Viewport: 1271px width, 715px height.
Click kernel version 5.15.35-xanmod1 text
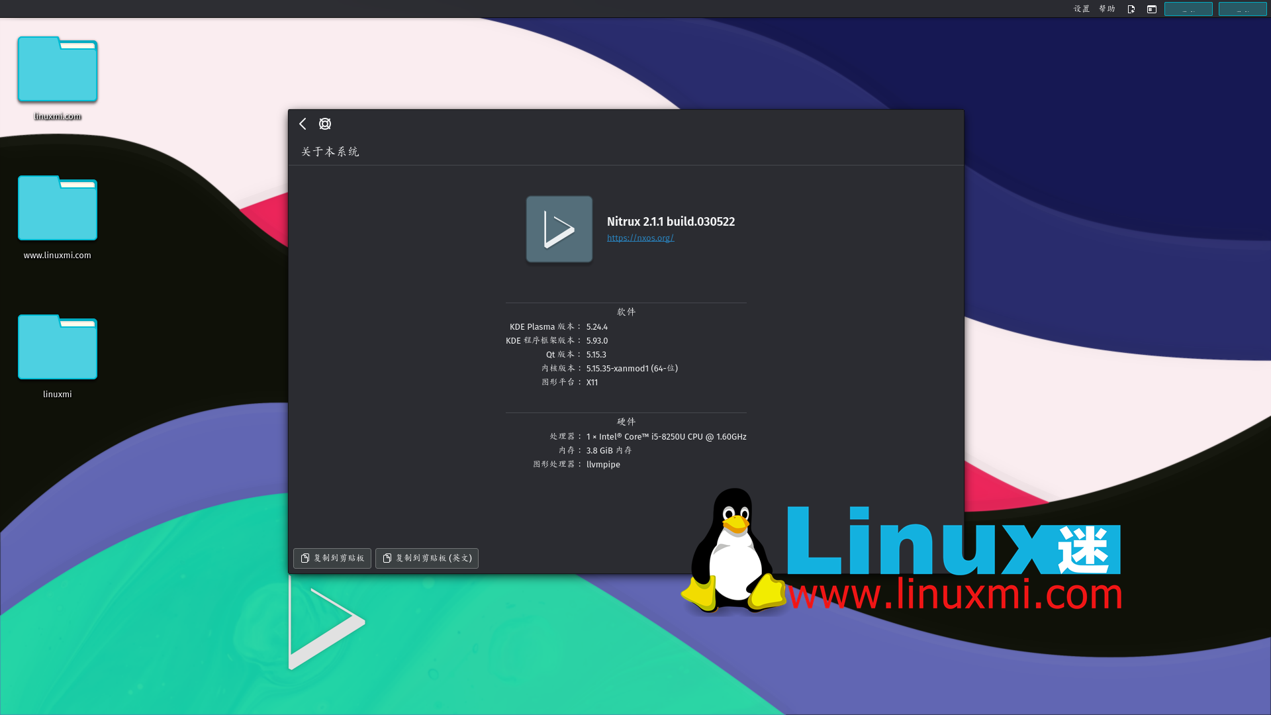[632, 368]
